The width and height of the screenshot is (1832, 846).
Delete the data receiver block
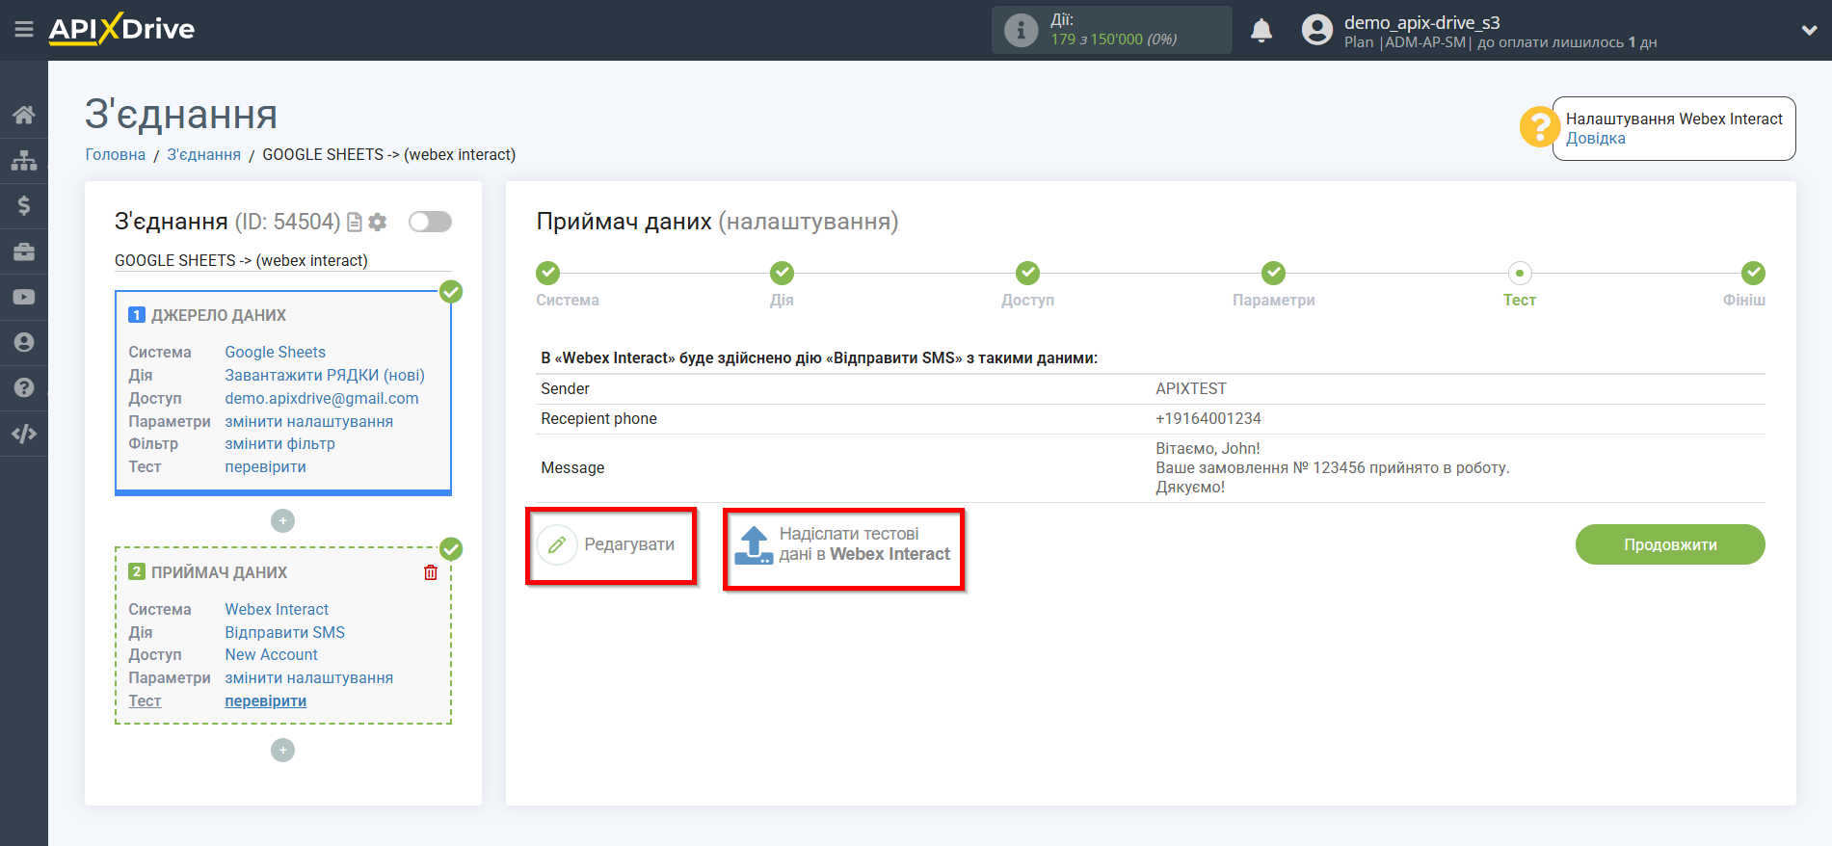431,572
